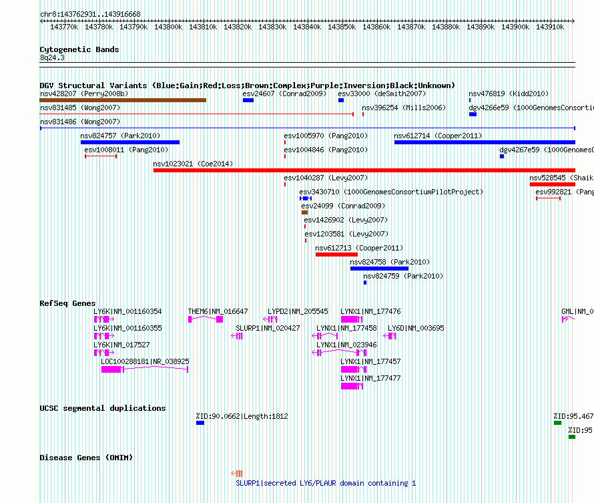Click the dgv4266e59 blue gain marker
This screenshot has height=503, width=594.
473,114
